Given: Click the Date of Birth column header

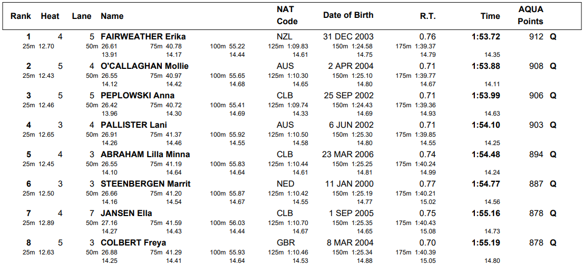Looking at the screenshot, I should (x=348, y=15).
